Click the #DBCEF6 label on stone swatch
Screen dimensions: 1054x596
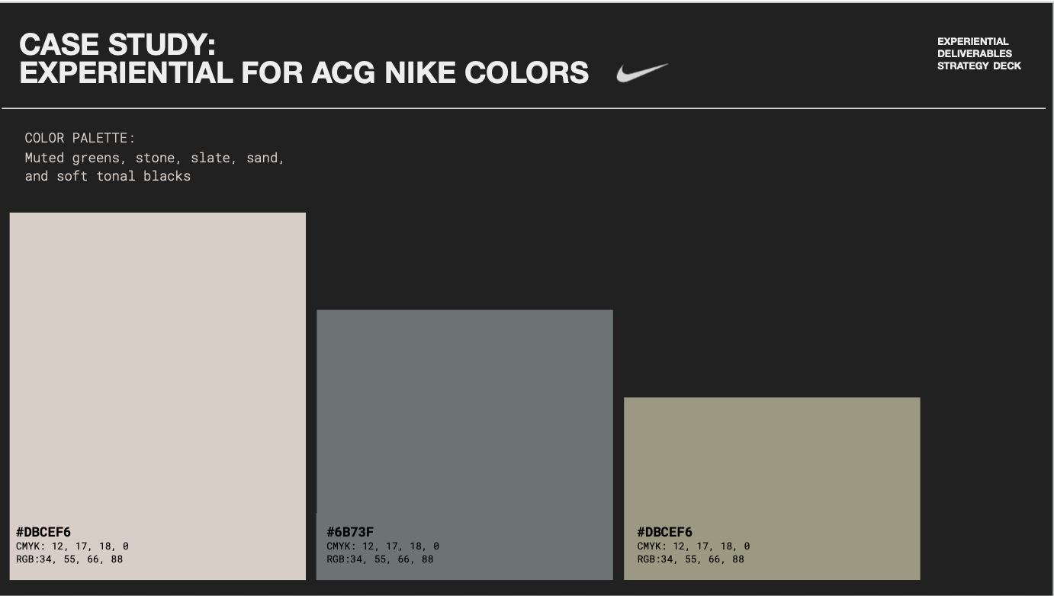[43, 532]
